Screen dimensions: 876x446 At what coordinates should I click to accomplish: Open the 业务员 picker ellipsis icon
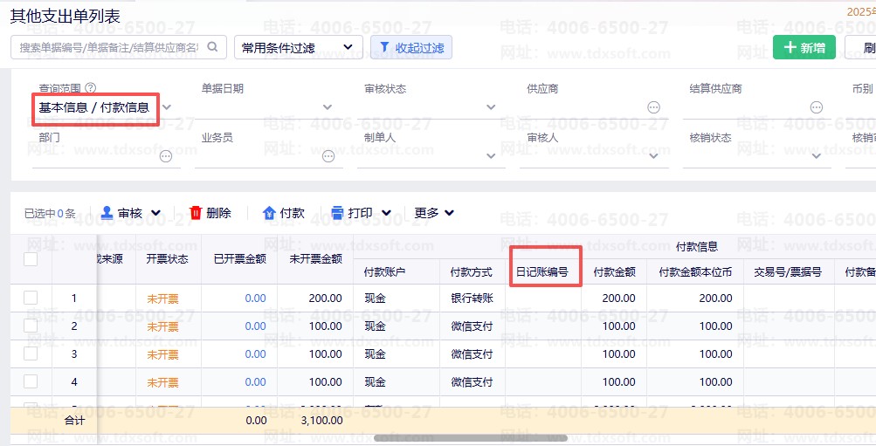[328, 157]
